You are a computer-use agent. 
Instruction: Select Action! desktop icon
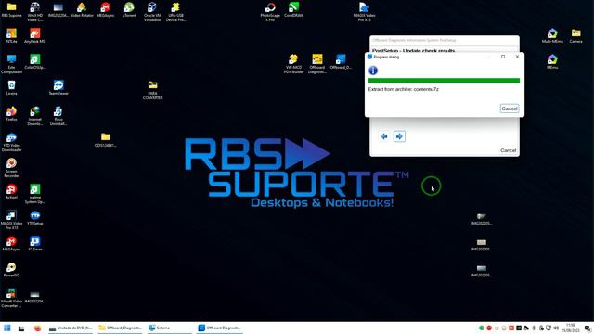(x=11, y=192)
